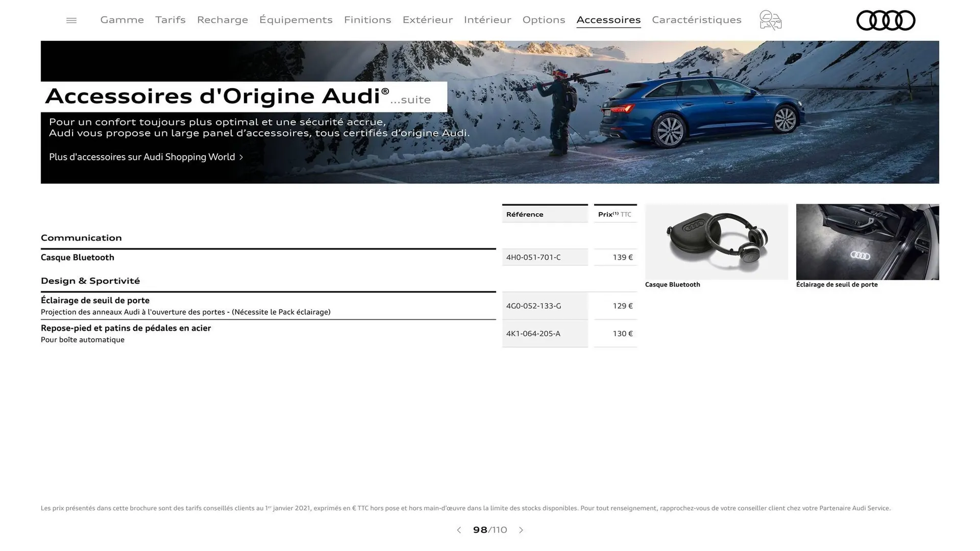The width and height of the screenshot is (980, 551).
Task: Go to the next page with the right arrow
Action: coord(521,530)
